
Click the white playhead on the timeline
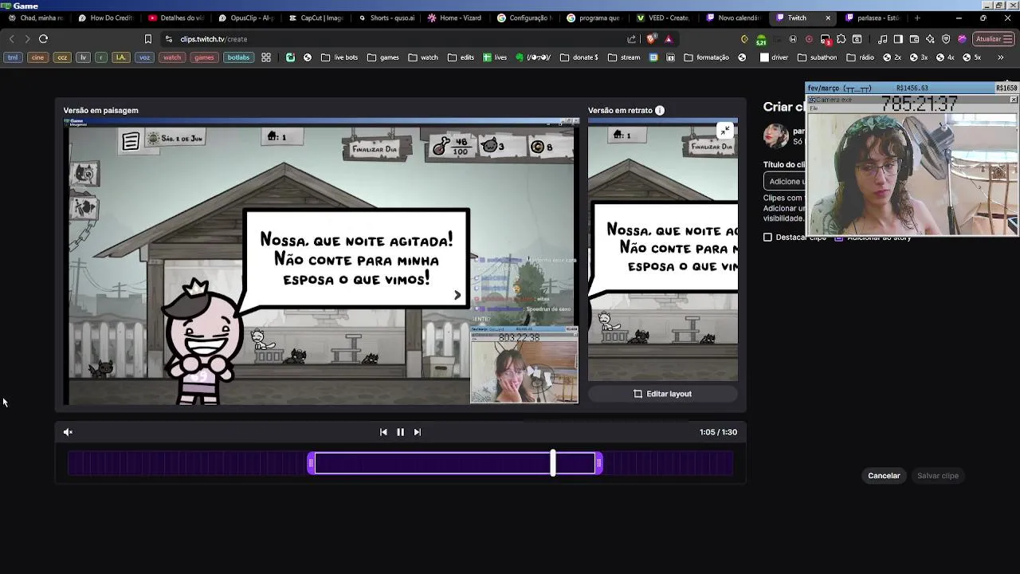point(552,463)
